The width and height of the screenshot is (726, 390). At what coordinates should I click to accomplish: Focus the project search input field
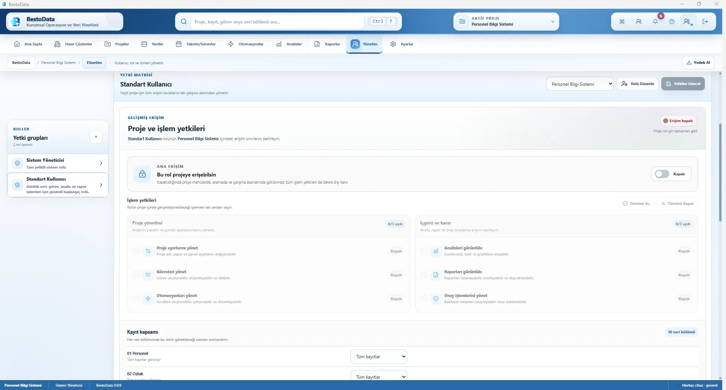pyautogui.click(x=277, y=22)
